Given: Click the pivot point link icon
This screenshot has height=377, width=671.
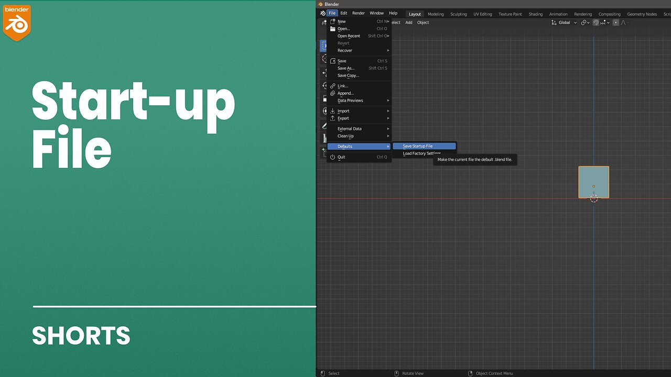Looking at the screenshot, I should (x=583, y=23).
